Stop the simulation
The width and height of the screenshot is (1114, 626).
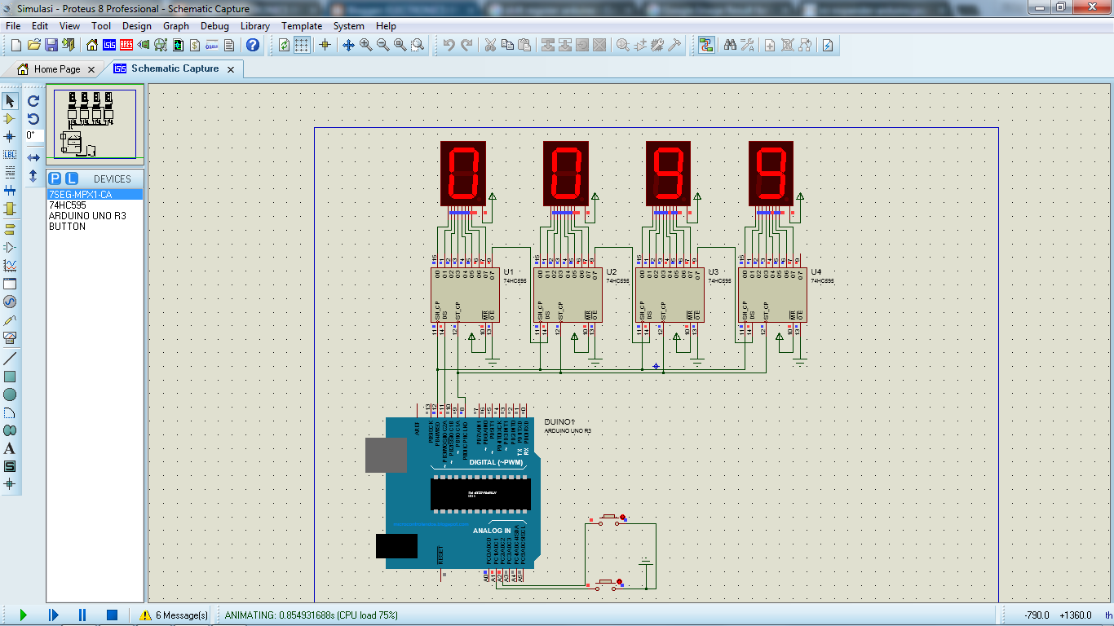click(x=113, y=615)
